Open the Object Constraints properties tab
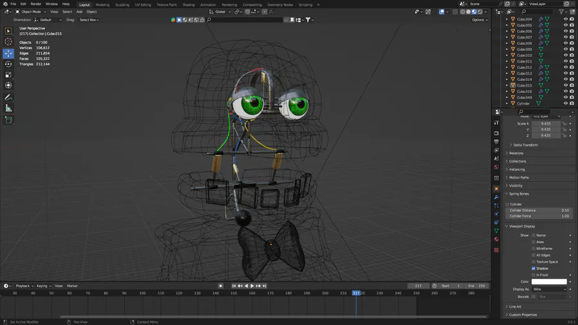 coord(496,223)
